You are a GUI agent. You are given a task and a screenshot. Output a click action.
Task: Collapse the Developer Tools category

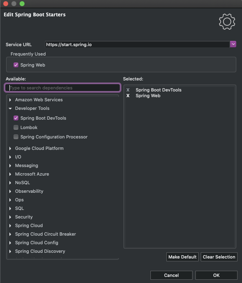coord(10,109)
